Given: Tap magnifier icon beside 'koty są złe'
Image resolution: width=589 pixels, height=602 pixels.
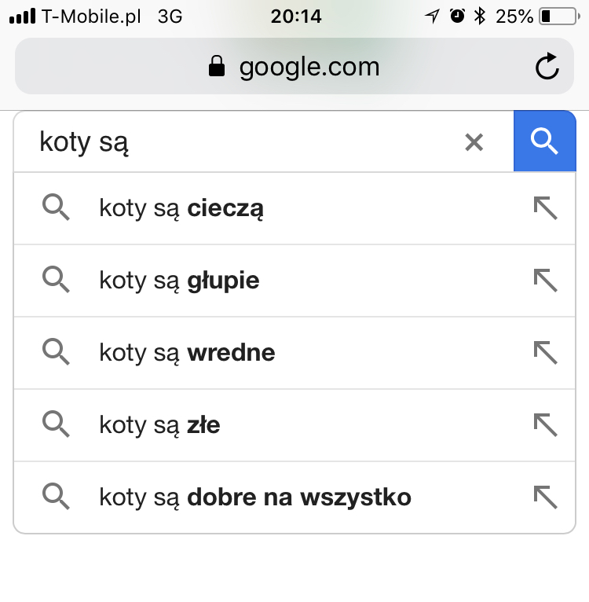Looking at the screenshot, I should [x=56, y=424].
